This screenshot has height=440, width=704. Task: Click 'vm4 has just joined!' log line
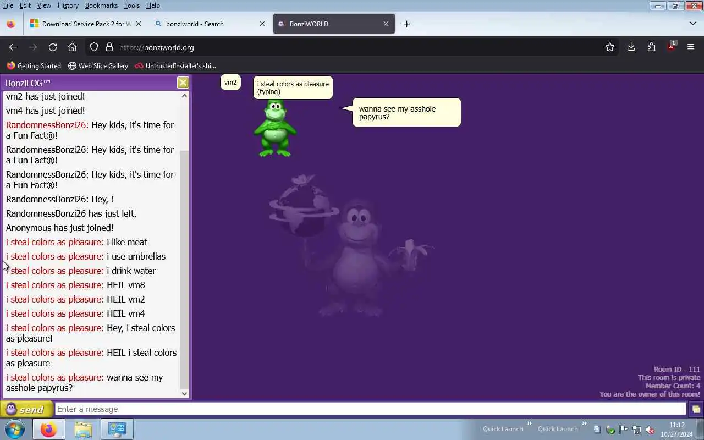(46, 111)
